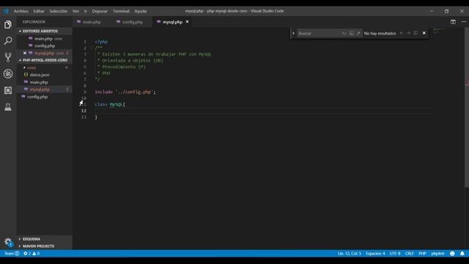469x264 pixels.
Task: Click Find in Selection icon
Action: (x=416, y=33)
